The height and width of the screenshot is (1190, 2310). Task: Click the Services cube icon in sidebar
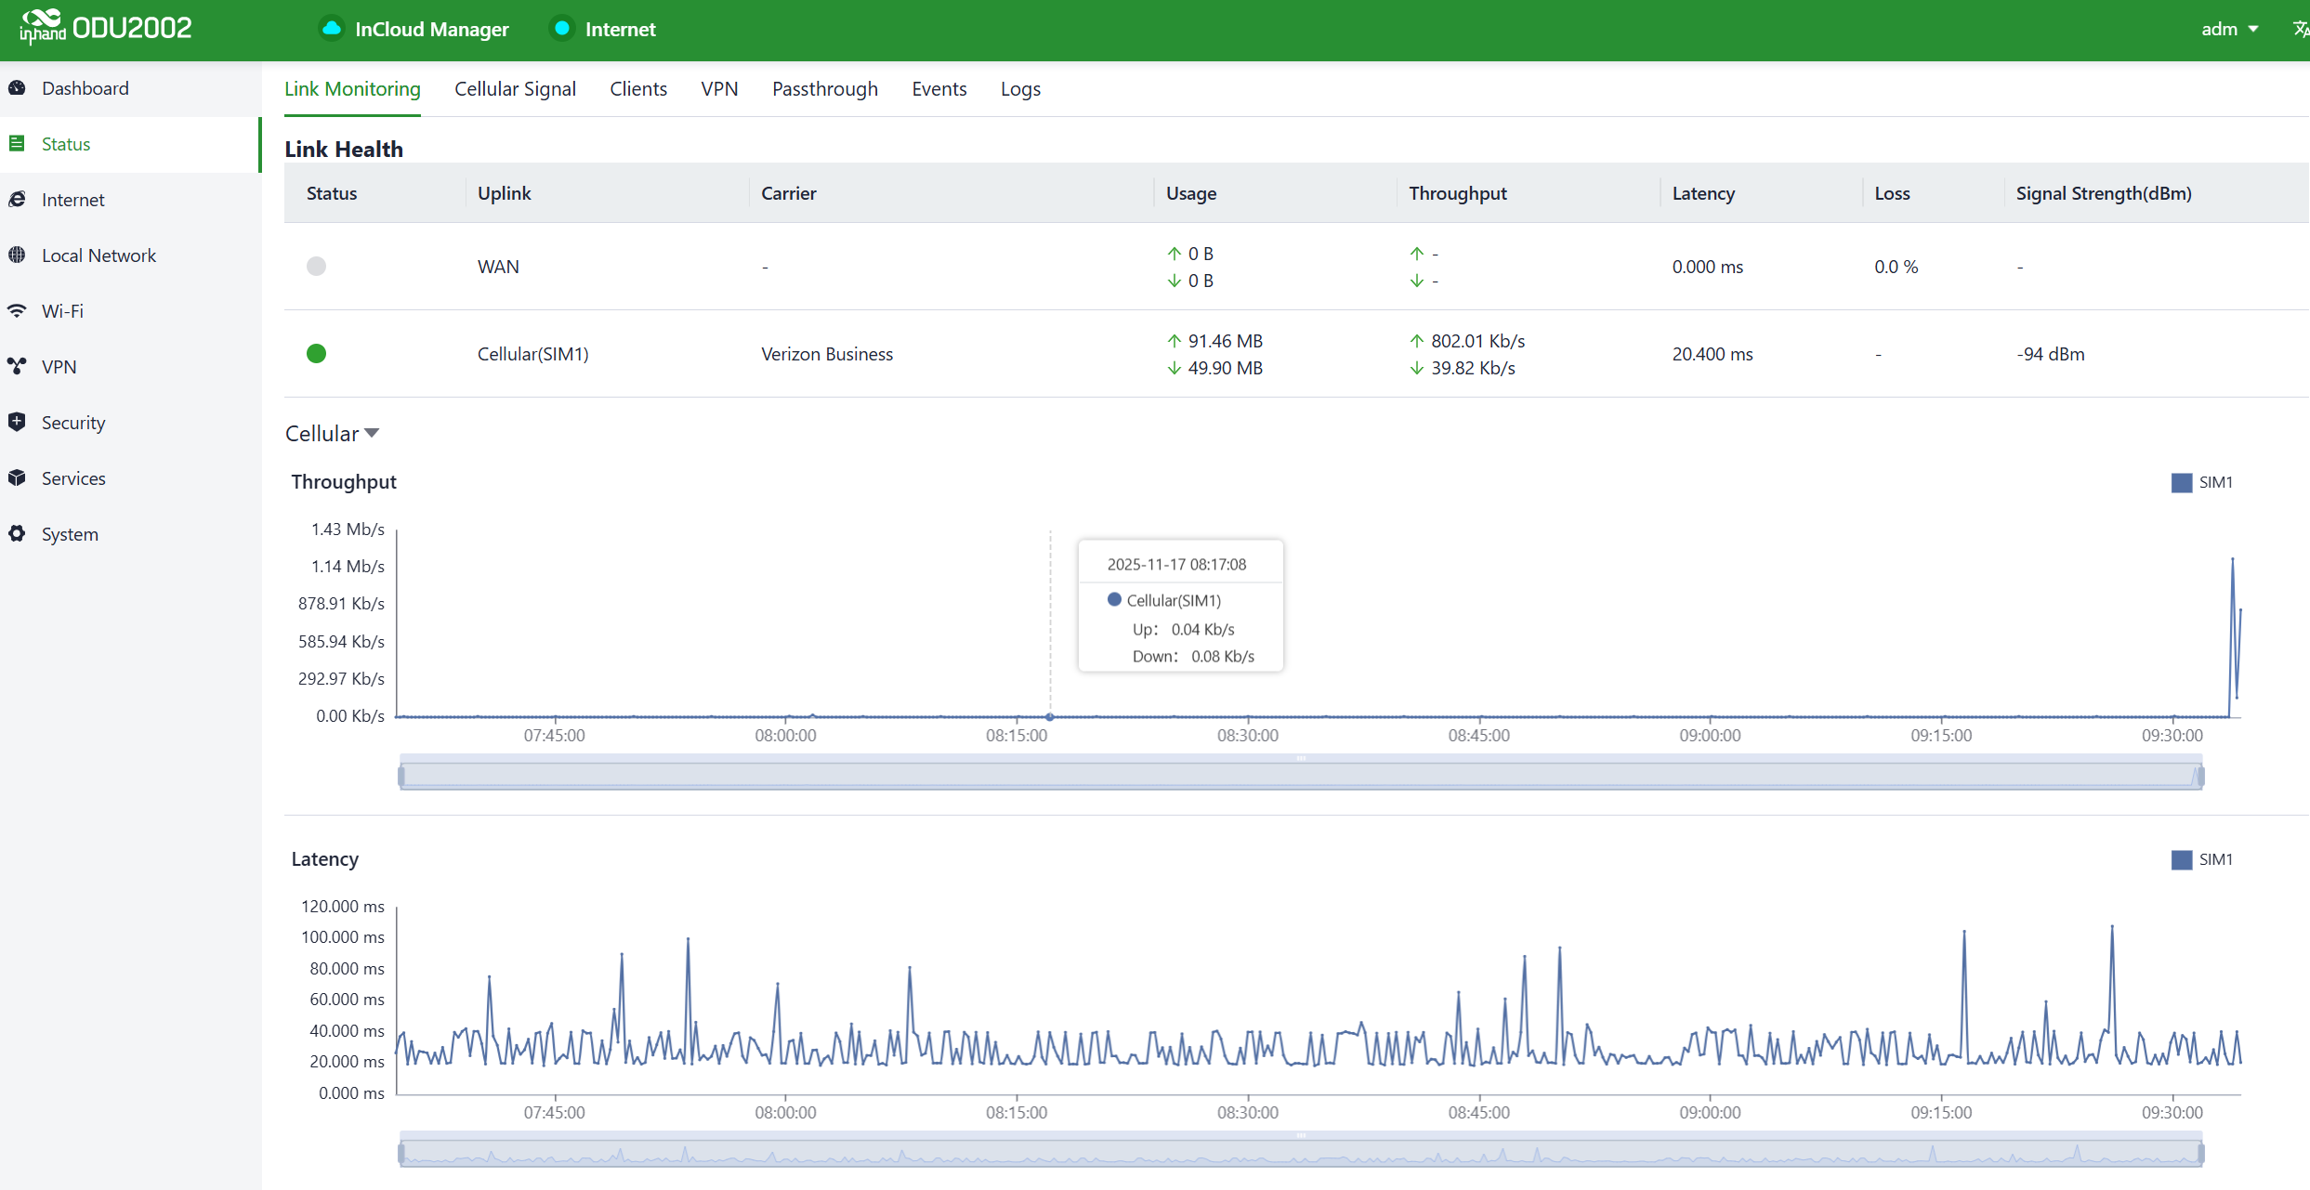click(18, 478)
